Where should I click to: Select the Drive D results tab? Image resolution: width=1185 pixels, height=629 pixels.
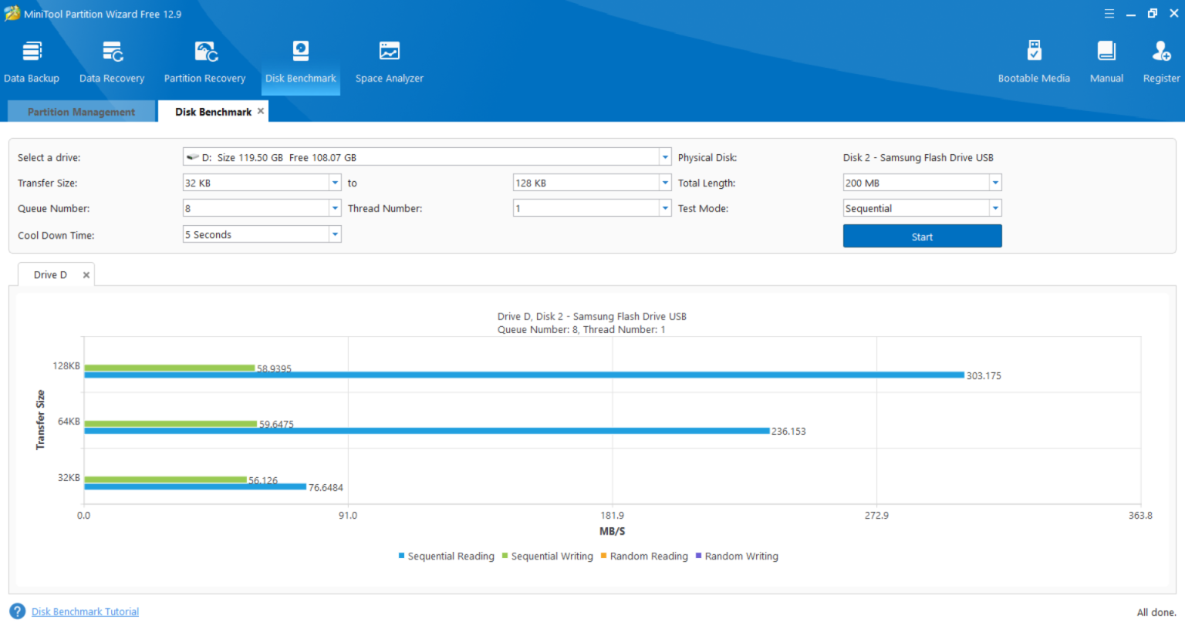click(x=50, y=275)
